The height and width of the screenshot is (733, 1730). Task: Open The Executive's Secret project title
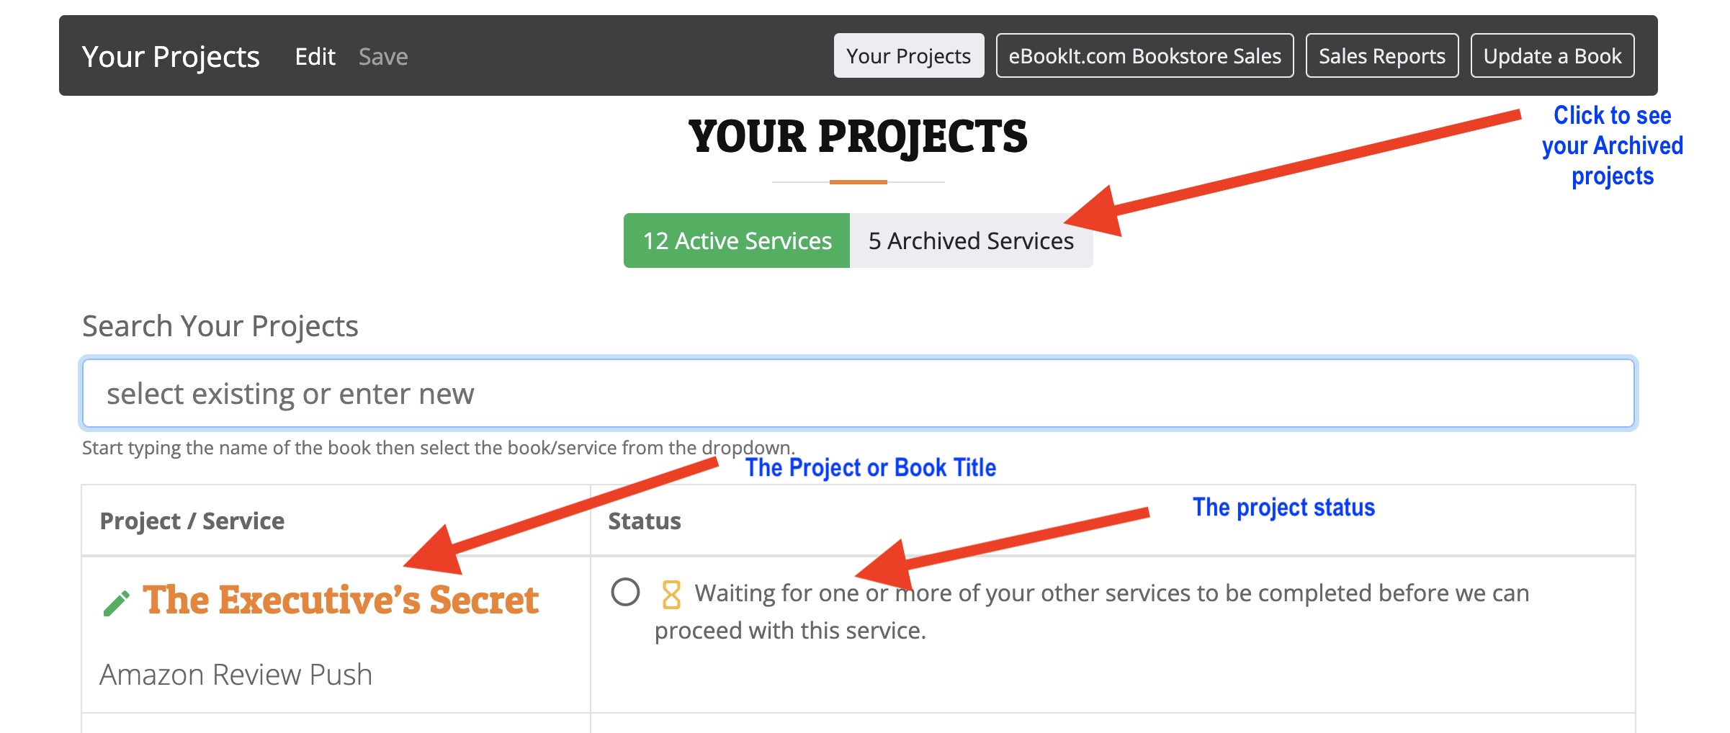click(341, 600)
